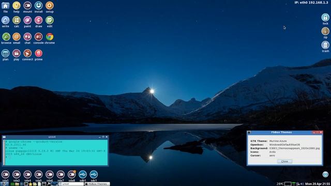This screenshot has width=331, height=186.
Task: Open the zip archive desktop icon
Action: (325, 31)
